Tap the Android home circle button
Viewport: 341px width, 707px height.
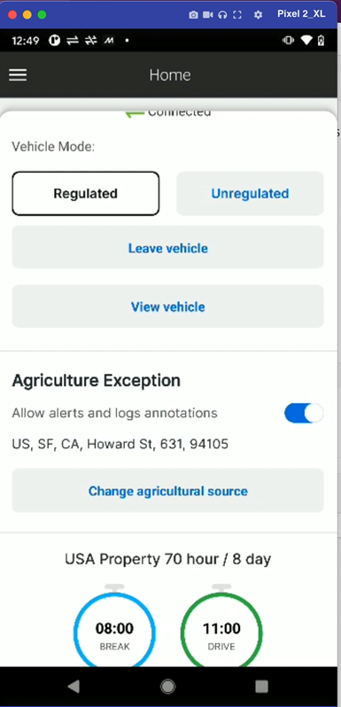click(167, 687)
